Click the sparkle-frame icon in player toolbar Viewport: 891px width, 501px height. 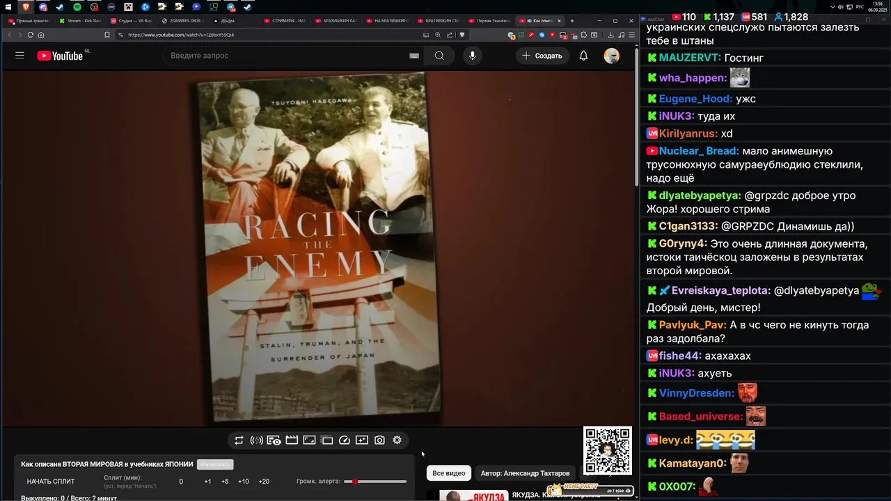click(362, 440)
